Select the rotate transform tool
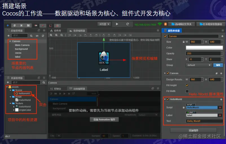 tap(15, 25)
